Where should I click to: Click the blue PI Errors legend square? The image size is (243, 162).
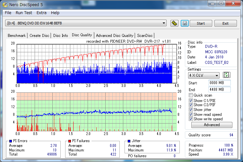coord(11,141)
